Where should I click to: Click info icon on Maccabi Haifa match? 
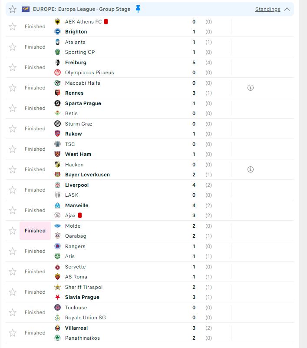tap(250, 88)
